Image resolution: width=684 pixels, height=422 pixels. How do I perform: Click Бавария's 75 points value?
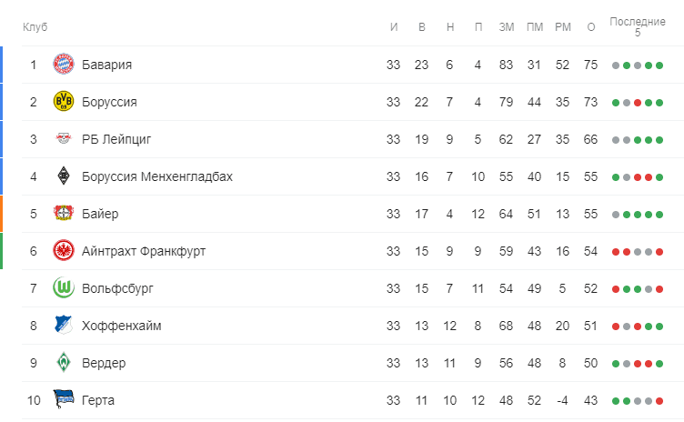click(590, 65)
